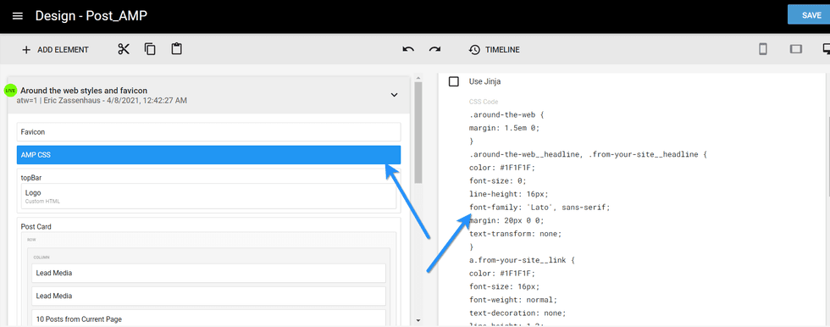Click the text-decoration: none; line
The image size is (830, 327).
point(517,313)
